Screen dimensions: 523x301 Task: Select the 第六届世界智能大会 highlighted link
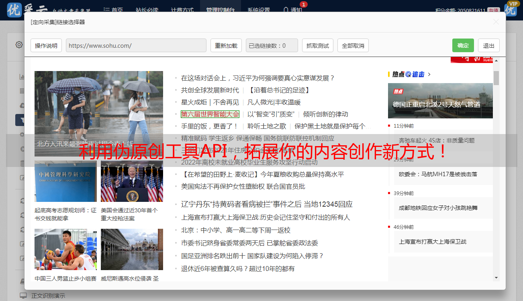[210, 114]
